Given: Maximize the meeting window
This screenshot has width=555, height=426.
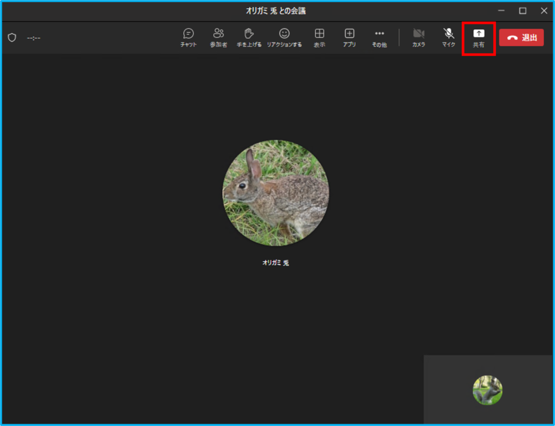Looking at the screenshot, I should 522,11.
